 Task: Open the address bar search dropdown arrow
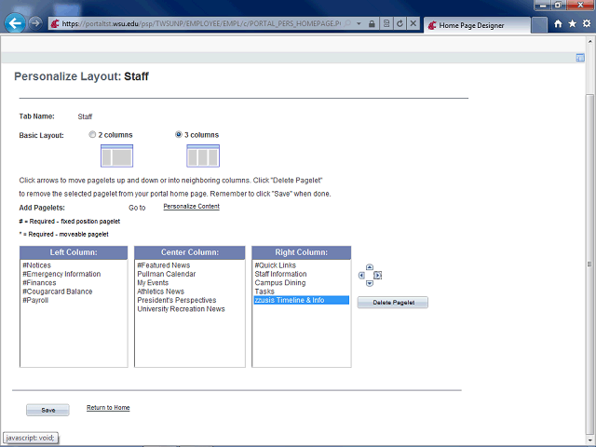[x=358, y=24]
